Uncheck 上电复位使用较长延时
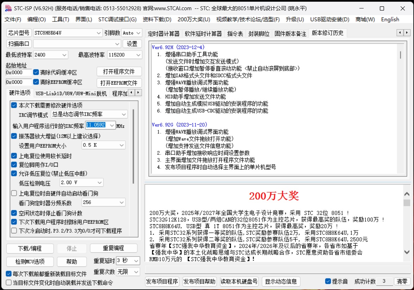 tap(14, 156)
